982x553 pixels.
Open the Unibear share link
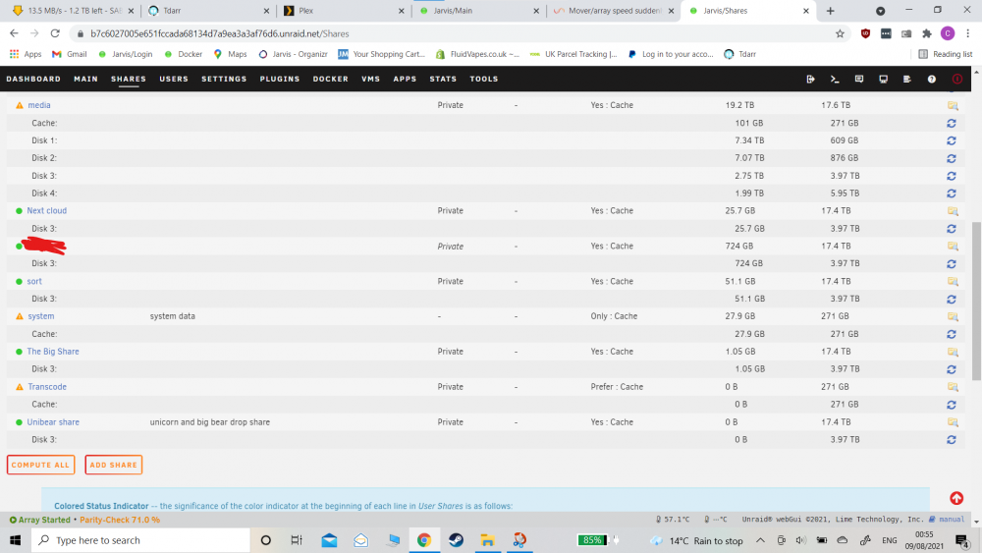point(53,422)
